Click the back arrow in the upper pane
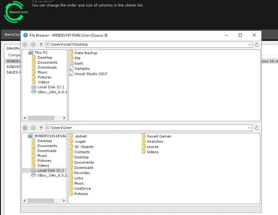The height and width of the screenshot is (215, 278). [x=25, y=45]
